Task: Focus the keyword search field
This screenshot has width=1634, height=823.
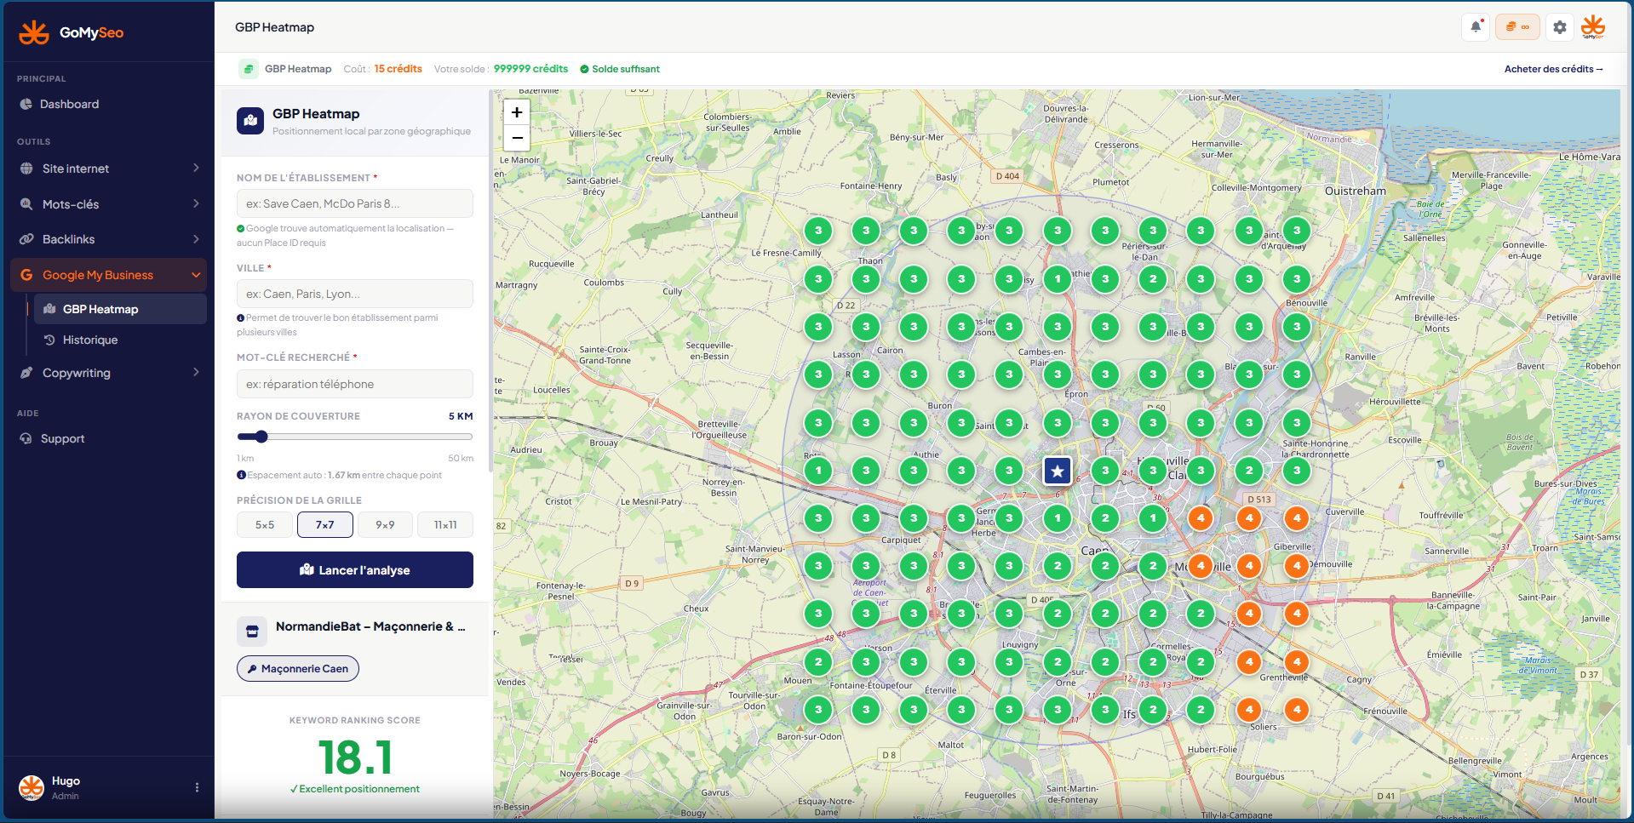Action: (x=355, y=384)
